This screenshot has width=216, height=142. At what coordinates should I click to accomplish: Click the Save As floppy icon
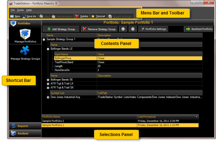24,17
